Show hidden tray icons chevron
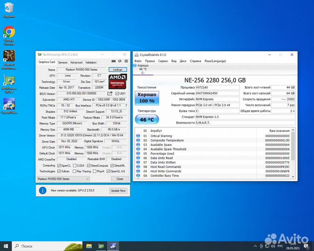This screenshot has width=314, height=251. coord(255,246)
